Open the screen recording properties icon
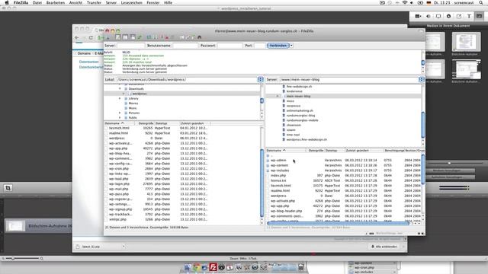Screen dimensions: 488x274 click(x=438, y=16)
